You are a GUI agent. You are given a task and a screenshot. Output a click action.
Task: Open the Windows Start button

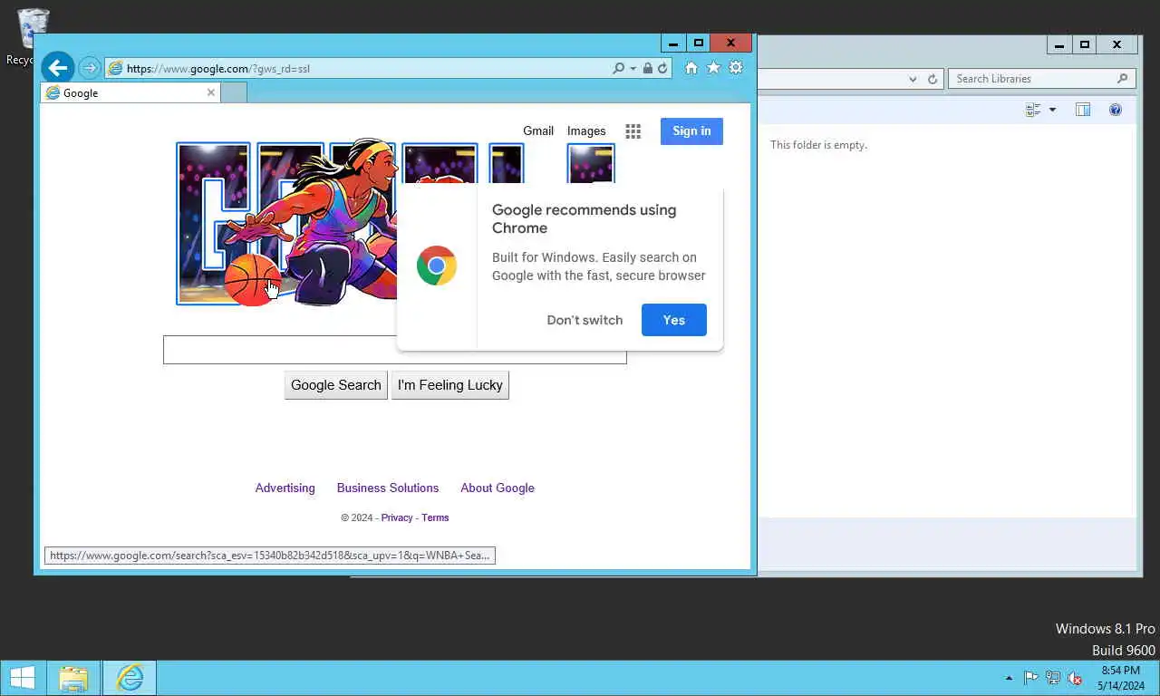click(x=22, y=678)
